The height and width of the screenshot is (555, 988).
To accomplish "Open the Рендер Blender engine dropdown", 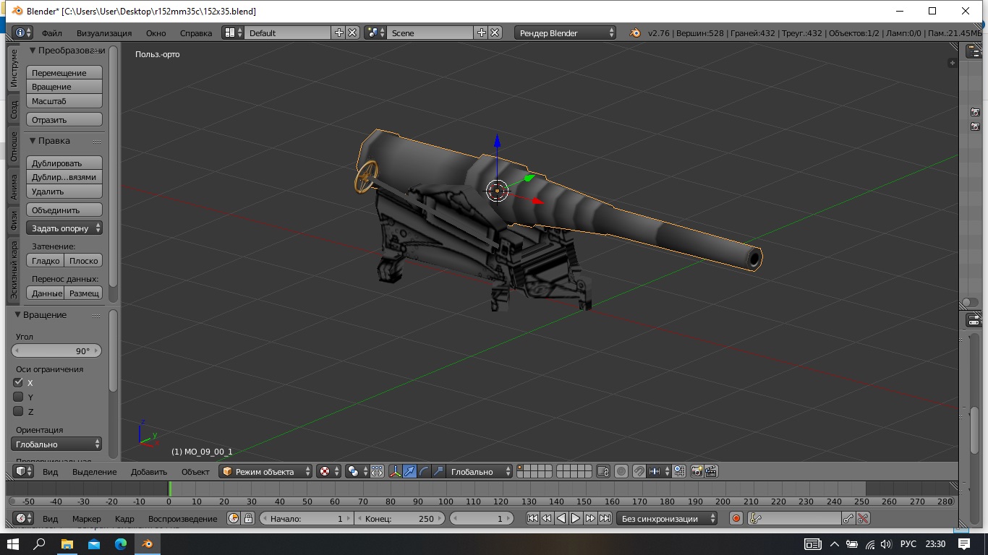I will click(566, 33).
